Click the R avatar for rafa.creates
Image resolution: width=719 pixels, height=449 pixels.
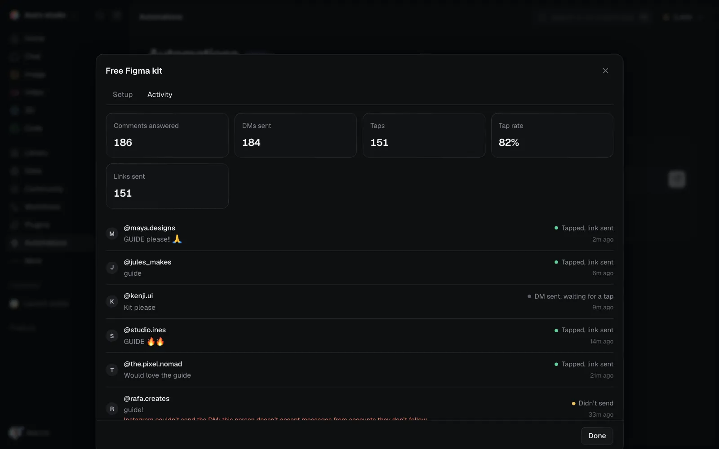coord(112,409)
